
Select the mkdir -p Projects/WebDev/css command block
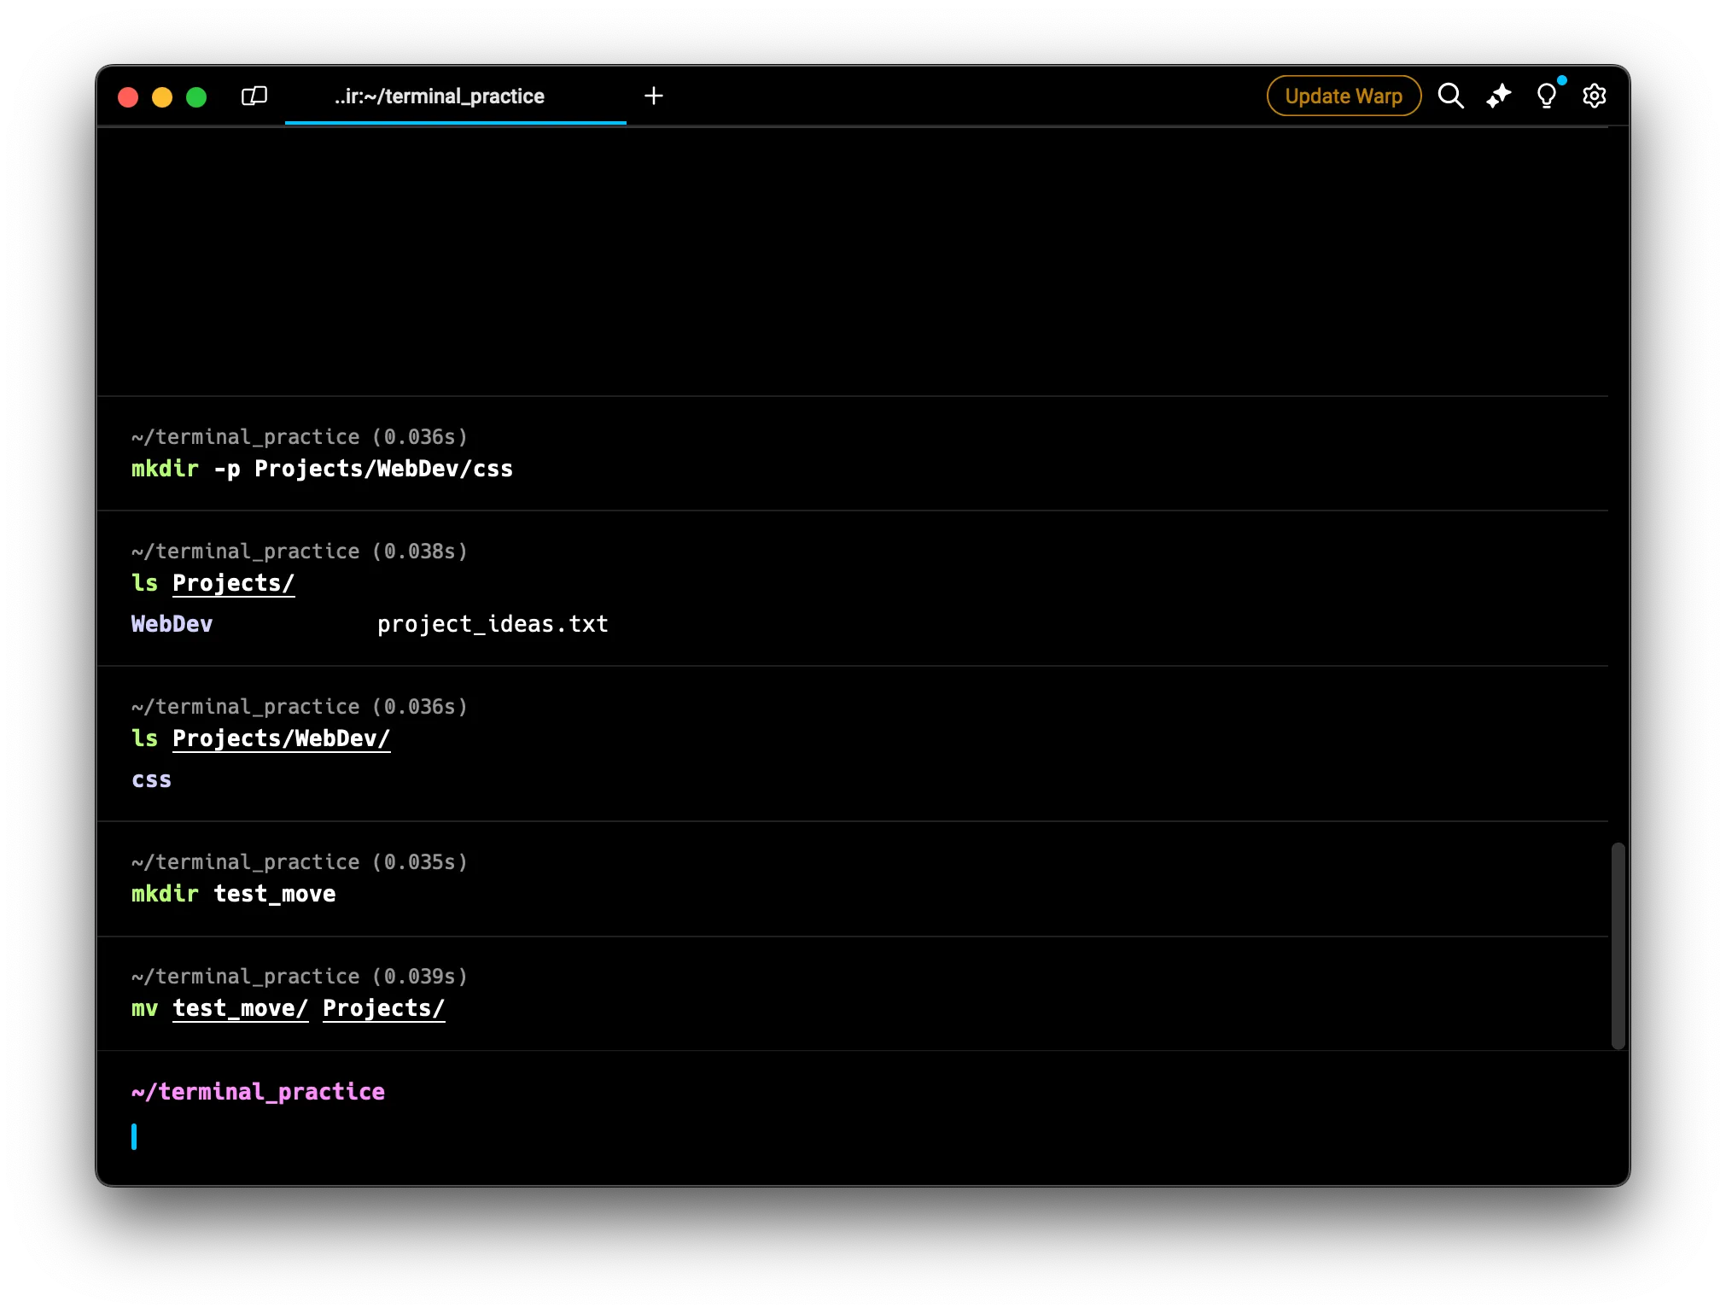(321, 469)
